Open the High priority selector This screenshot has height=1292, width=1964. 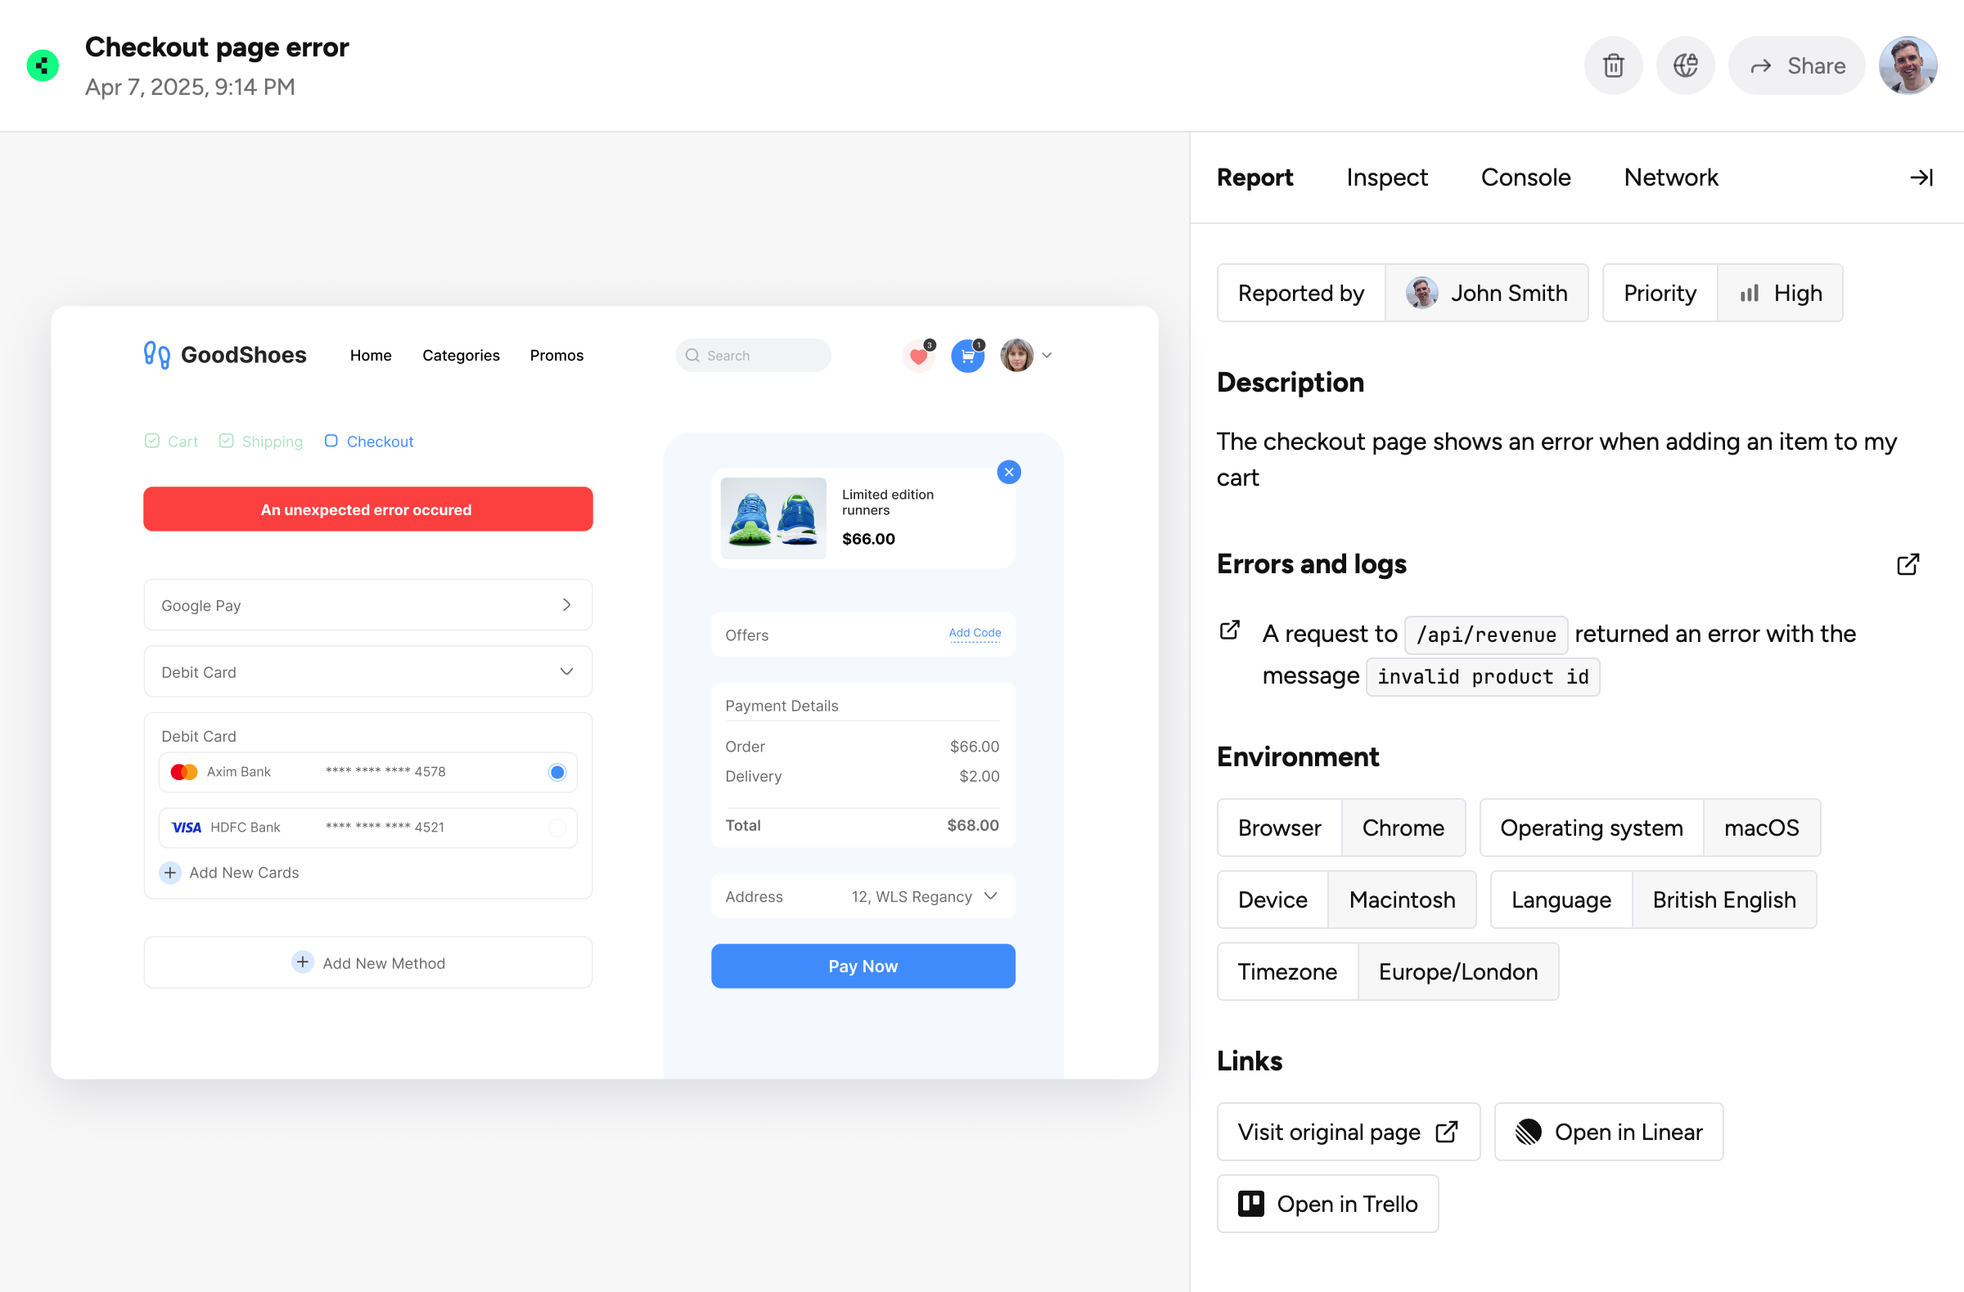pyautogui.click(x=1780, y=294)
